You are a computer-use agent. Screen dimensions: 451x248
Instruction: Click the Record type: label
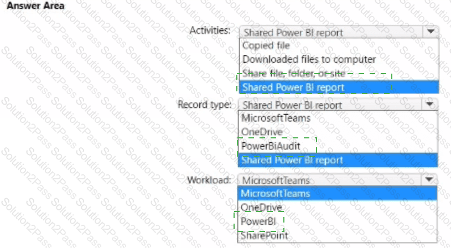[205, 105]
